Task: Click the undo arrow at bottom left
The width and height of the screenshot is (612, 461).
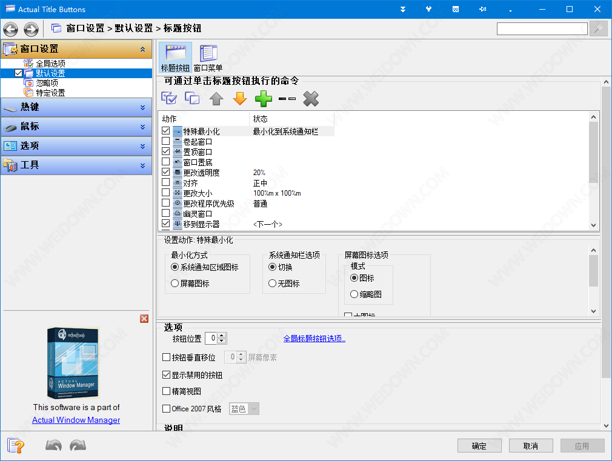Action: pos(53,446)
